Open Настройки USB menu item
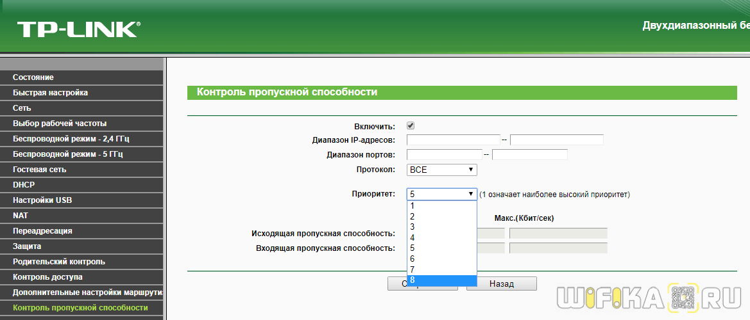 [x=42, y=200]
